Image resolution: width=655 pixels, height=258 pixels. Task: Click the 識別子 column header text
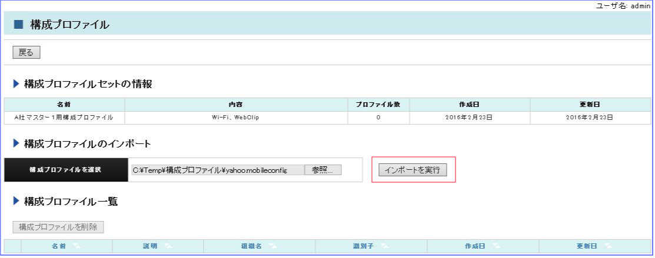363,246
